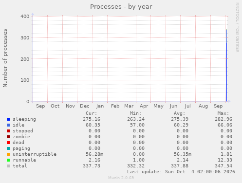
Task: Click the 'Aug' x-axis month label
Action: coord(203,106)
